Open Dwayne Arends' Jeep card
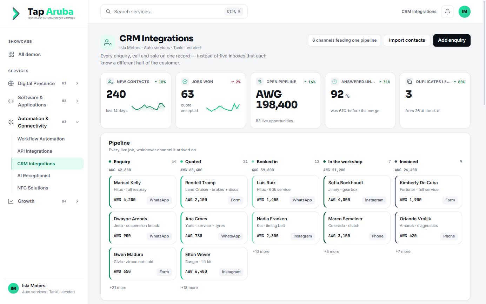This screenshot has height=304, width=486. click(142, 228)
